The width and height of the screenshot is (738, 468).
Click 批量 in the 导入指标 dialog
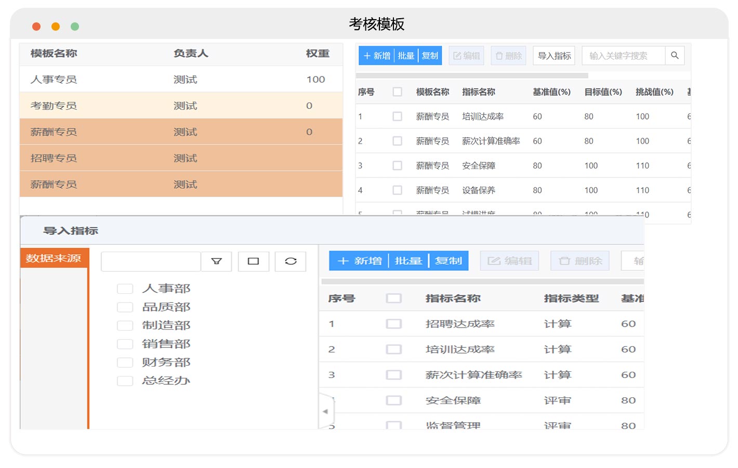coord(408,261)
